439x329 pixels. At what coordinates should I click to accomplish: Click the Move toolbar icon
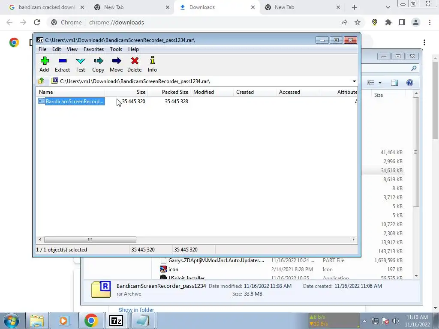point(116,64)
